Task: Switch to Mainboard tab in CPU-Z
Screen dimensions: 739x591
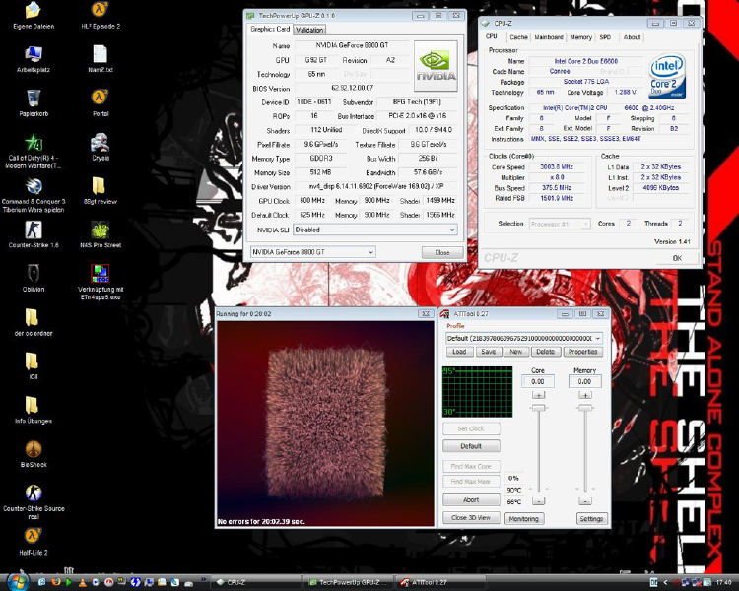Action: [549, 37]
